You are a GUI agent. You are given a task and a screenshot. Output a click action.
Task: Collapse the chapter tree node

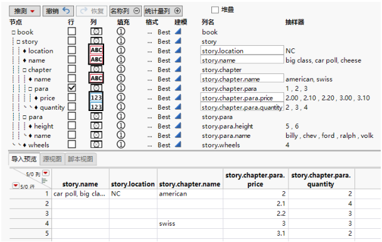coord(24,70)
